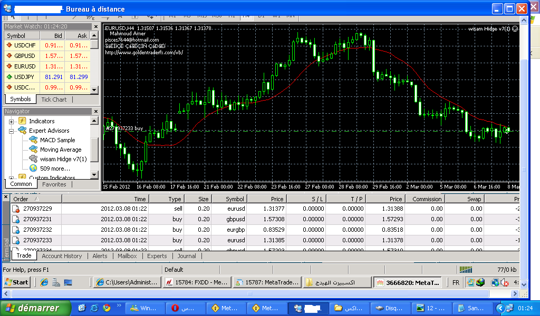
Task: Open the Alerts tab
Action: click(x=100, y=256)
